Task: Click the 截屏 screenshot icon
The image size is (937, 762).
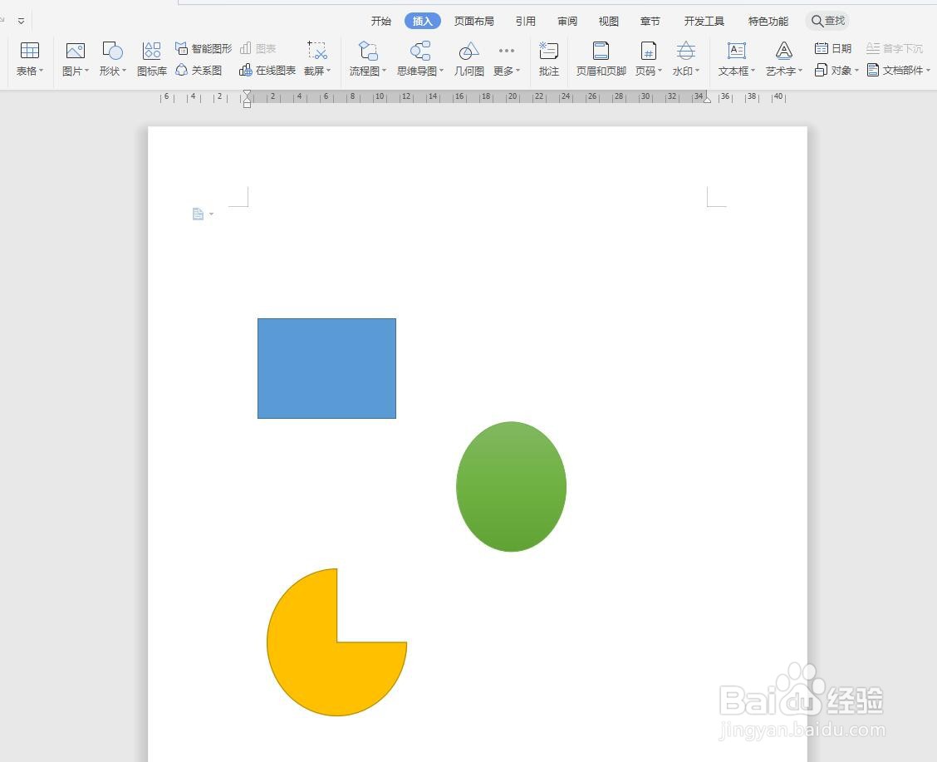Action: pyautogui.click(x=316, y=50)
